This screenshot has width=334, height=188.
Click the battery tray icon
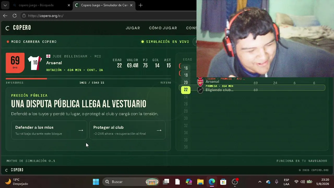(x=309, y=182)
